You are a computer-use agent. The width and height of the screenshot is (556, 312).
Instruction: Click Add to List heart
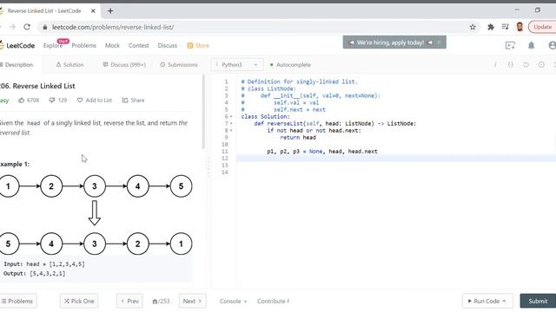[x=95, y=101]
